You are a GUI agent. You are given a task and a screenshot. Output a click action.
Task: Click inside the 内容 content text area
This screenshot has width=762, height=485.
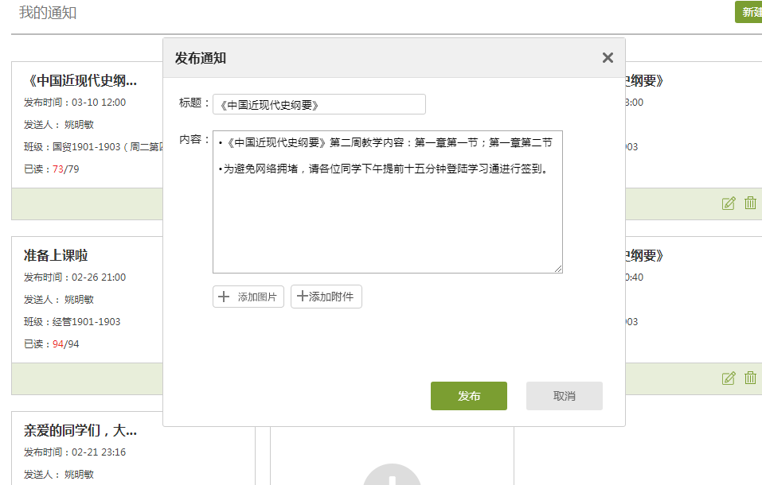(x=387, y=199)
